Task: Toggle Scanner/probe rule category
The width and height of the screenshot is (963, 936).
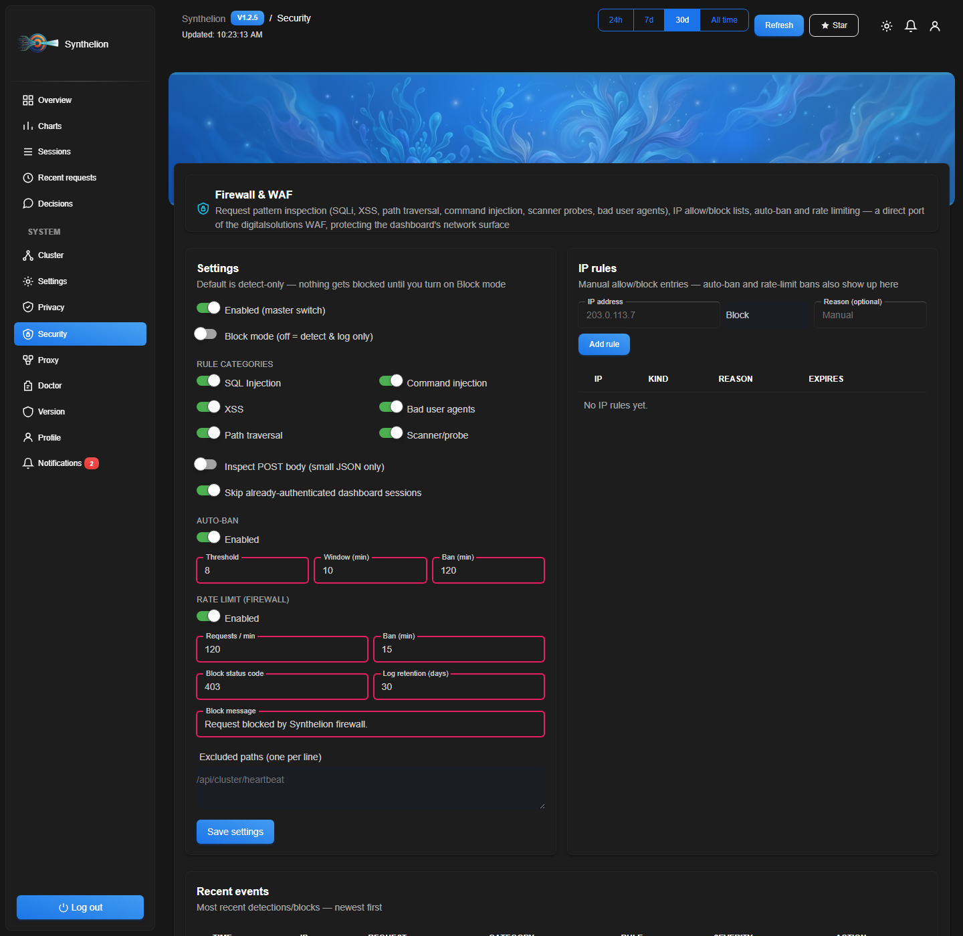Action: pos(391,433)
